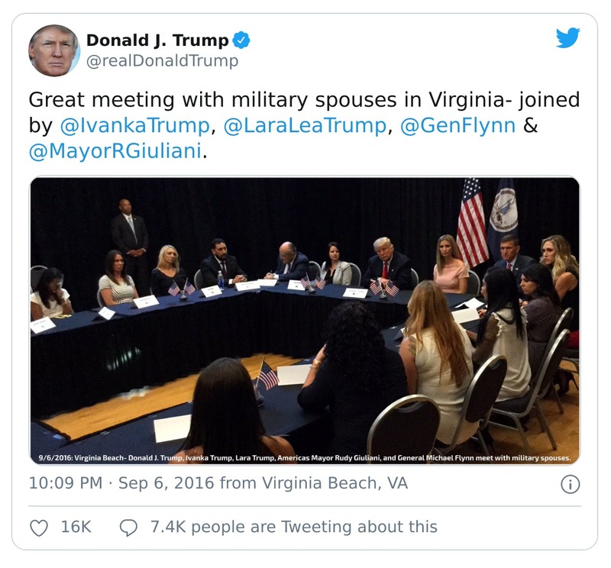Click the @realDonaldTrump username

point(160,59)
